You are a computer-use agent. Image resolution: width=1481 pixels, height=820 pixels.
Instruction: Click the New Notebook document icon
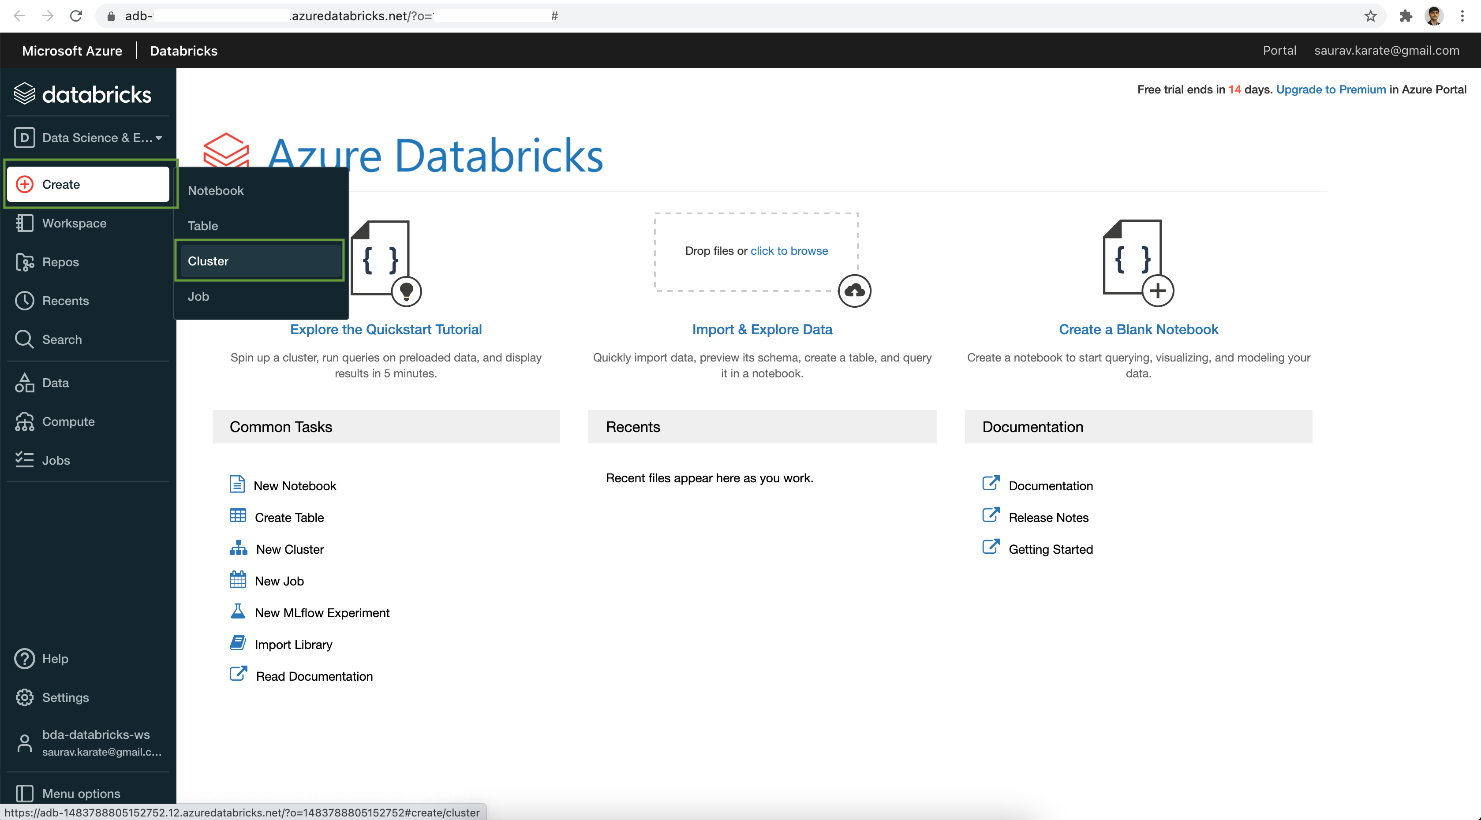tap(237, 485)
